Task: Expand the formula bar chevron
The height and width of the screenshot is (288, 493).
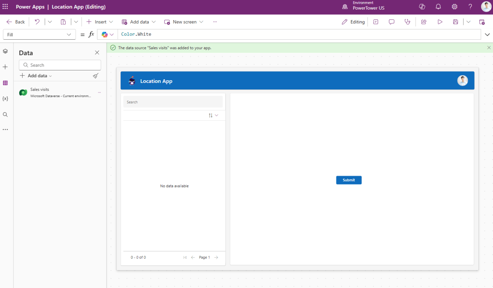Action: [487, 34]
